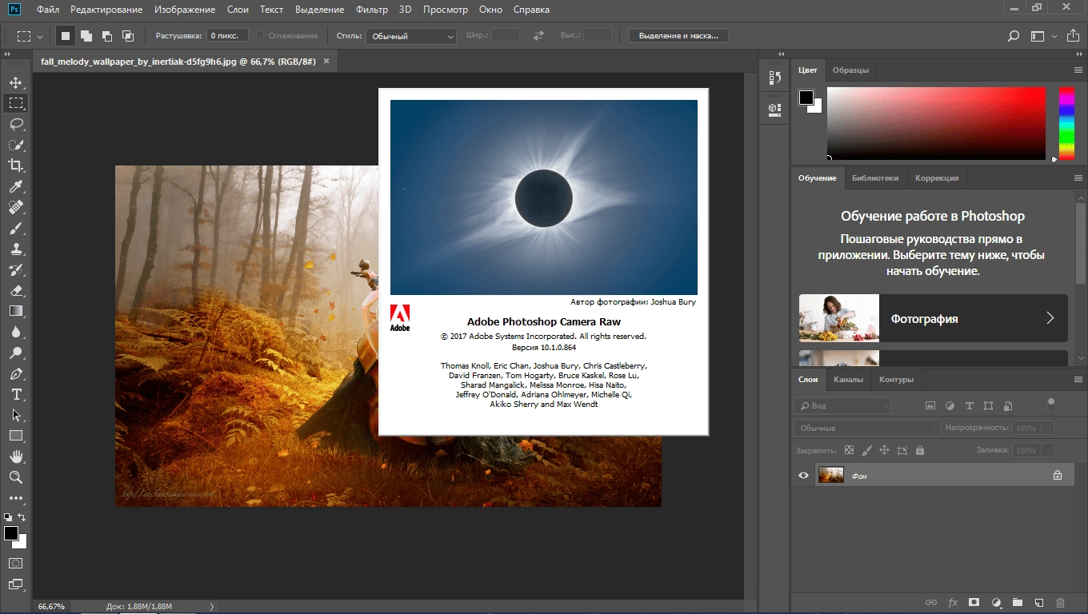Click the Выделение и маска button
Screen dimensions: 1088x614
[678, 36]
